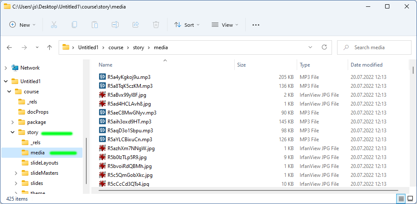Open the See more options menu
The image size is (417, 204).
tap(255, 25)
